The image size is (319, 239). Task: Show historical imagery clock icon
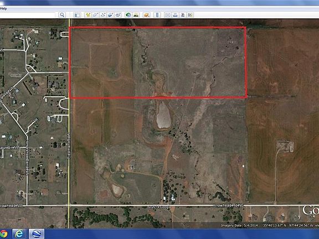pos(128,15)
